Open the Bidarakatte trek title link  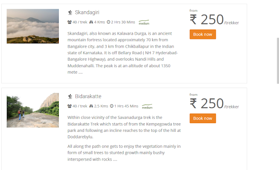pyautogui.click(x=88, y=96)
